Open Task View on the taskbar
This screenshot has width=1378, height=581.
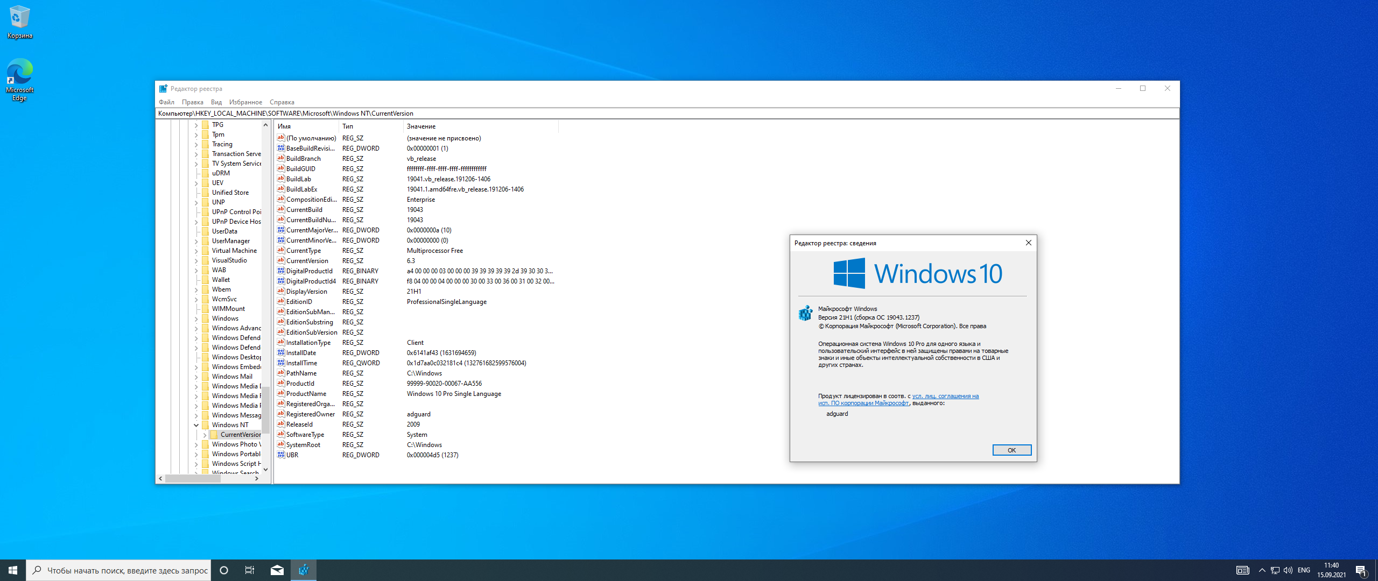coord(250,570)
